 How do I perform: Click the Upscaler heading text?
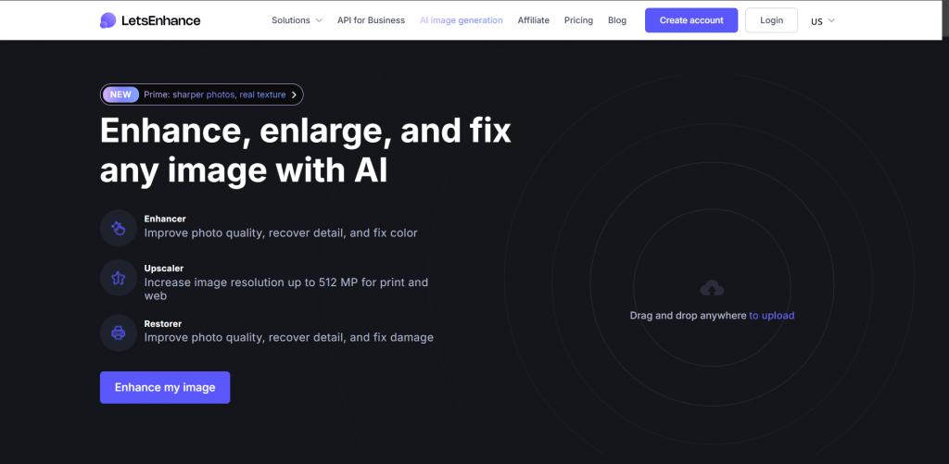[163, 268]
